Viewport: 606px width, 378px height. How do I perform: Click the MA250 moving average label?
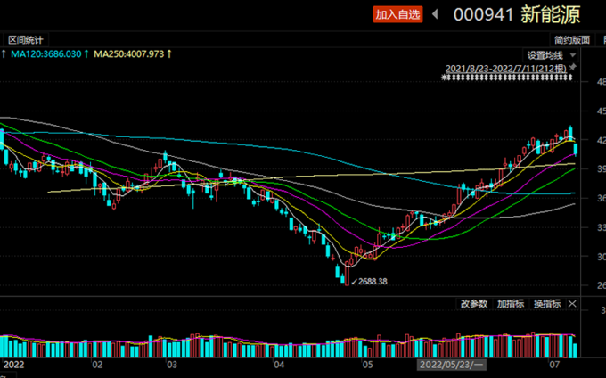click(x=126, y=54)
